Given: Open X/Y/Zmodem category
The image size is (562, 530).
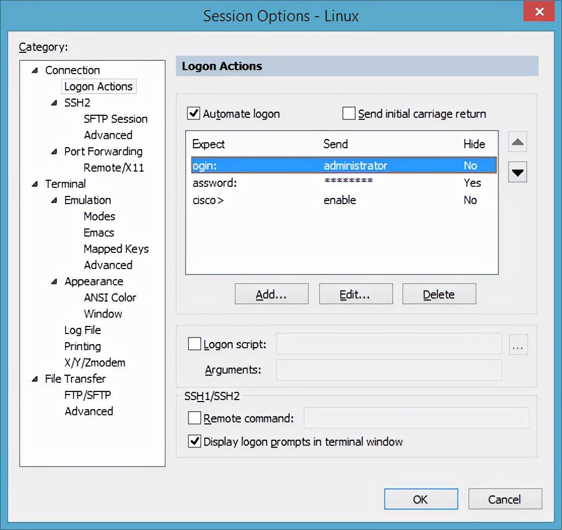Looking at the screenshot, I should [x=95, y=362].
